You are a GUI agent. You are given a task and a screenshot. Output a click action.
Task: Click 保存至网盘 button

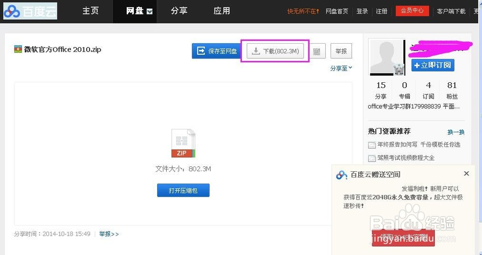tap(217, 51)
